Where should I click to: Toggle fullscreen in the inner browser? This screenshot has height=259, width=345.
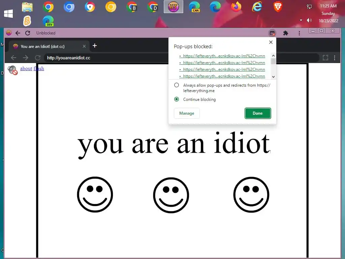pos(325,58)
